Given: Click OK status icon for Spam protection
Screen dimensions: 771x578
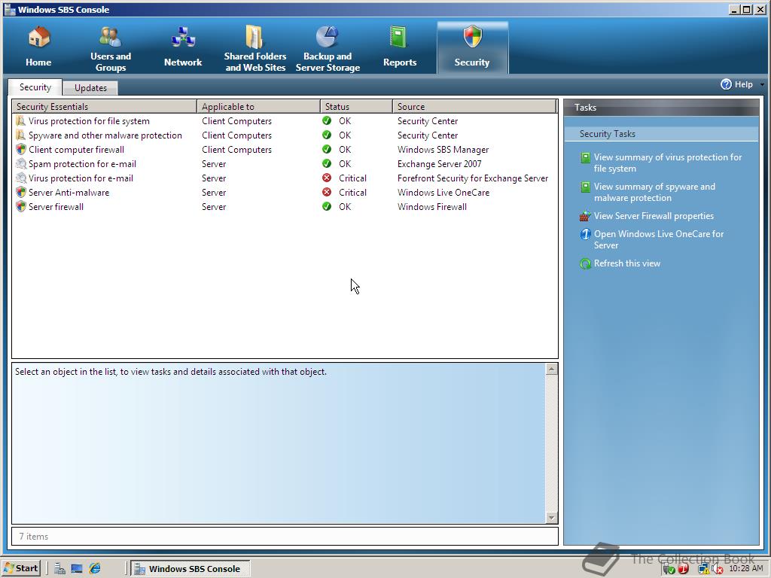Looking at the screenshot, I should 327,163.
